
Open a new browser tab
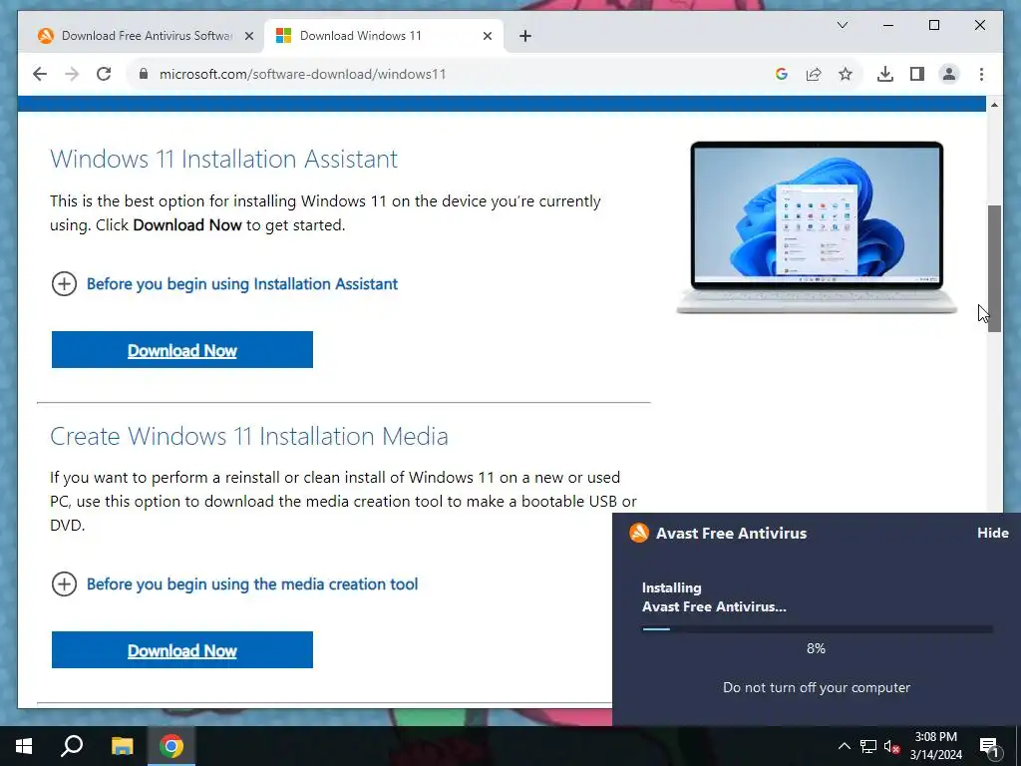tap(525, 36)
